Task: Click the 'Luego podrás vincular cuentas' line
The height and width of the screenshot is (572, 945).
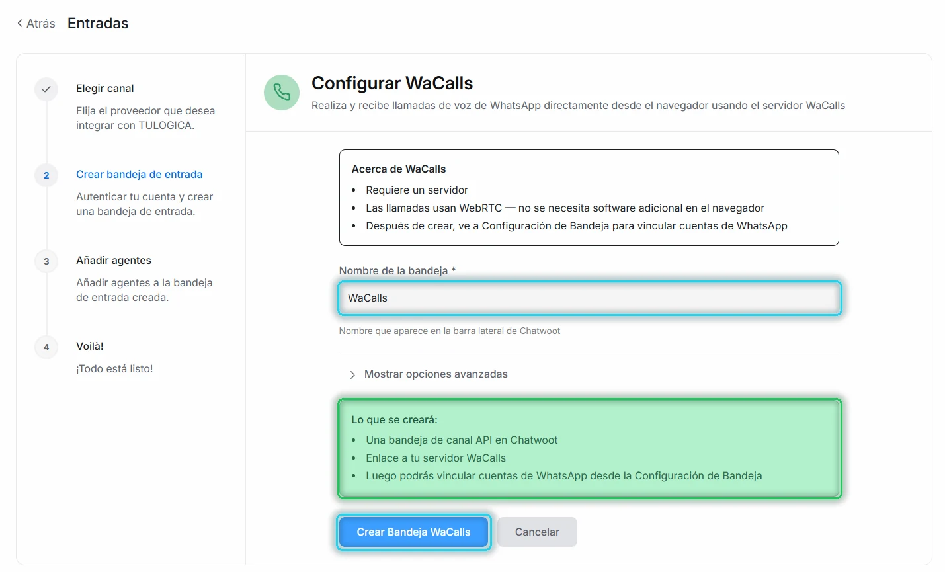Action: point(564,476)
